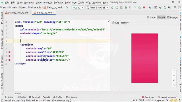The width and height of the screenshot is (182, 102).
Task: Switch editor to Split view
Action: click(161, 18)
